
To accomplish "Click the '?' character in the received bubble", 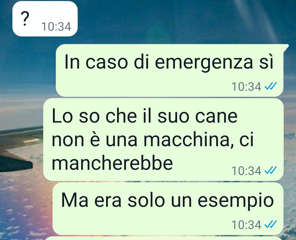I will (x=25, y=18).
